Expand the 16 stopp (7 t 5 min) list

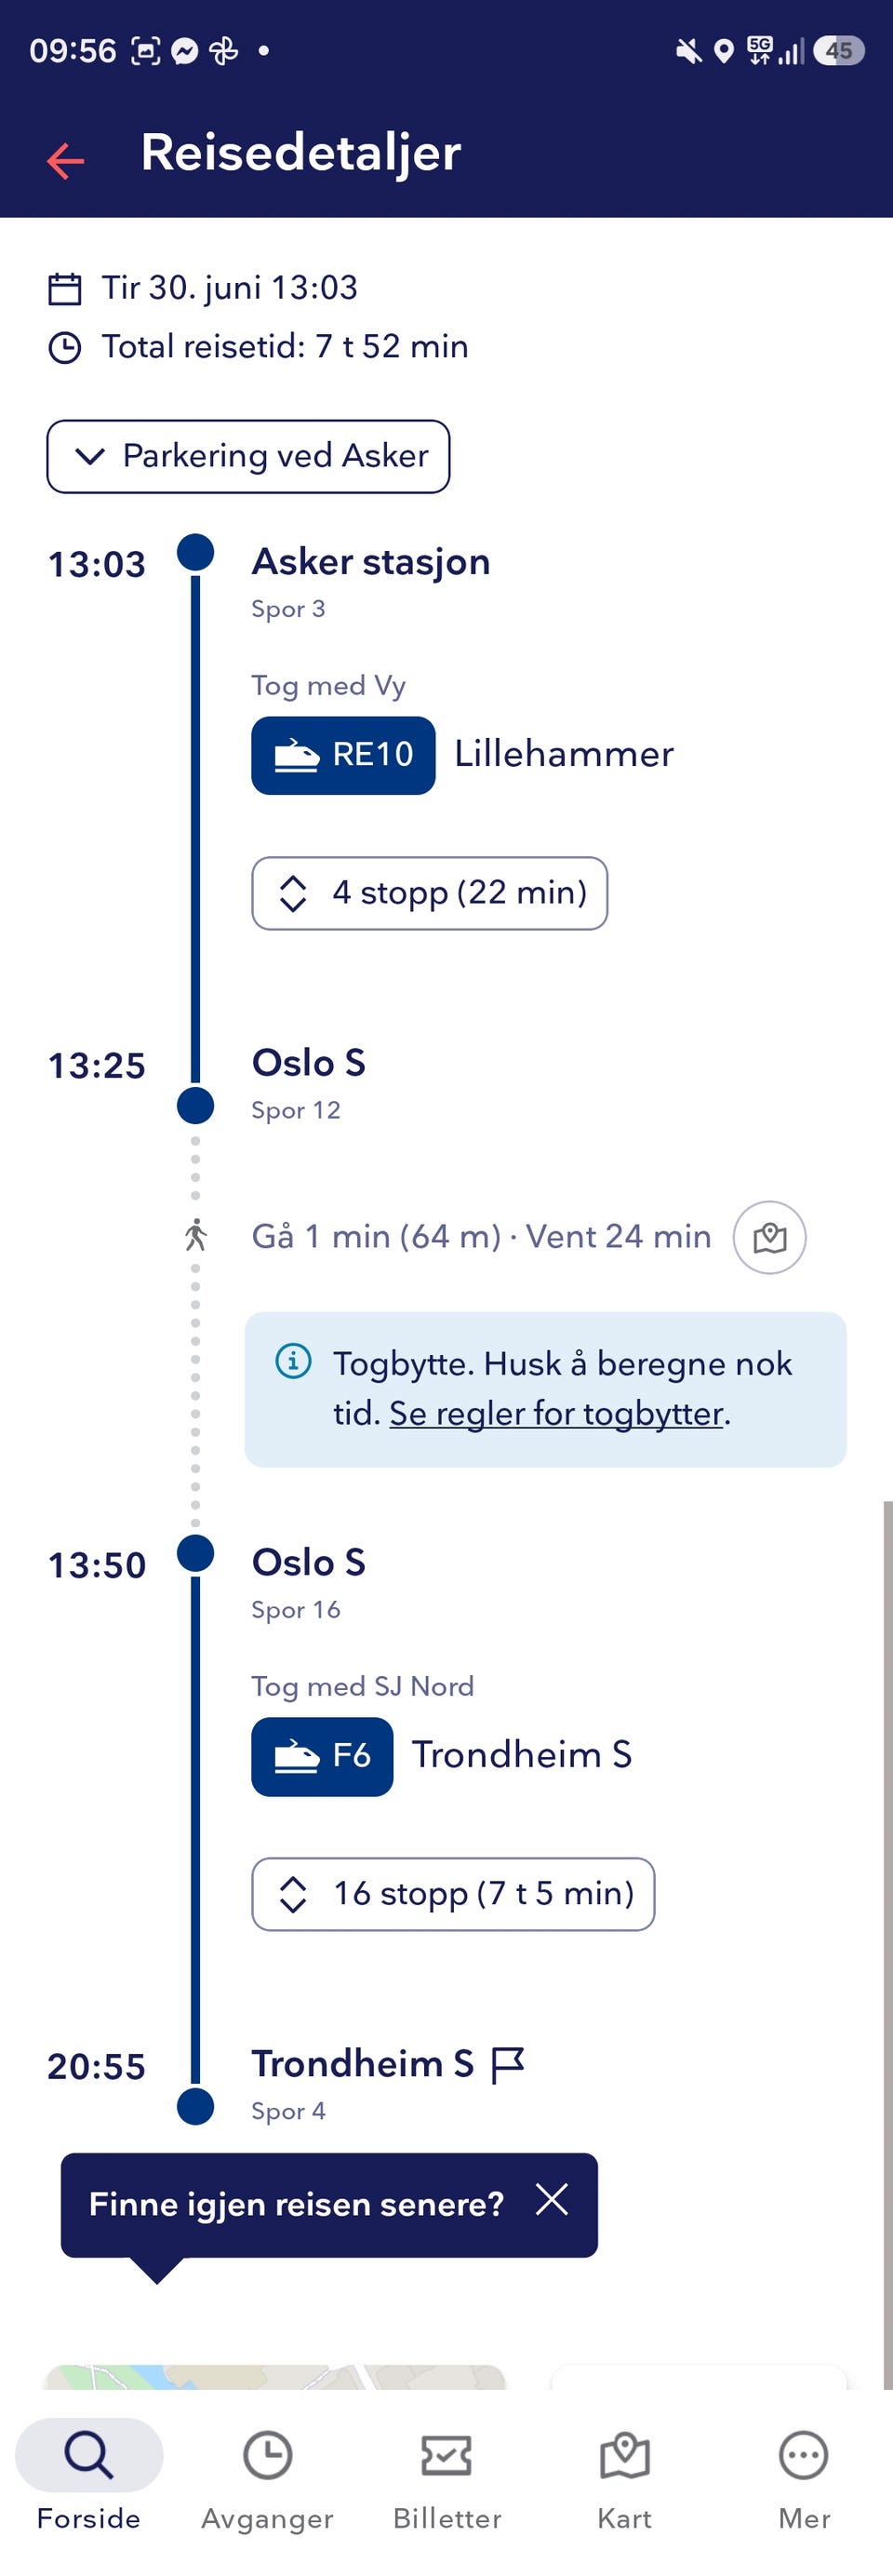click(453, 1894)
